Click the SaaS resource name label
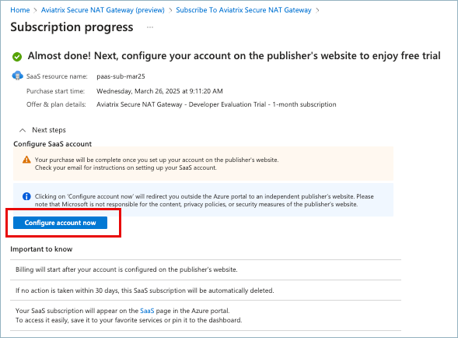 [57, 76]
